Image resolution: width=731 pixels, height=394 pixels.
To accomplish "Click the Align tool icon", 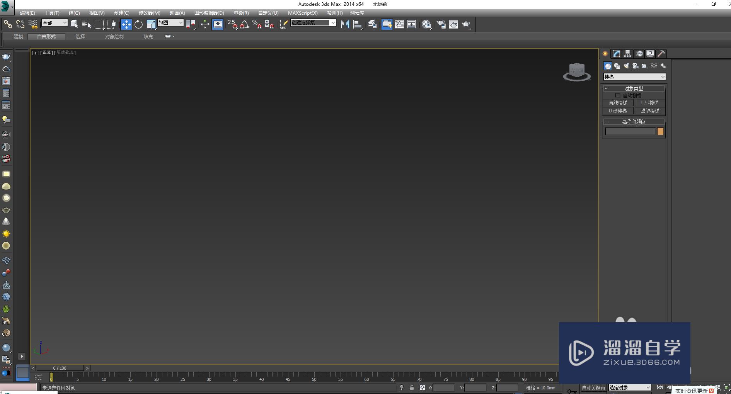I will pyautogui.click(x=358, y=24).
